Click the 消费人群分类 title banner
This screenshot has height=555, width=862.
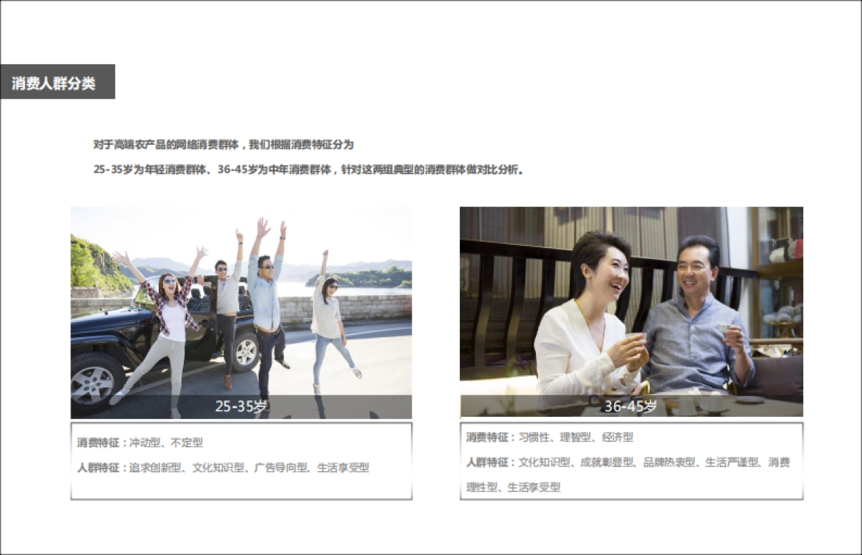pos(57,83)
